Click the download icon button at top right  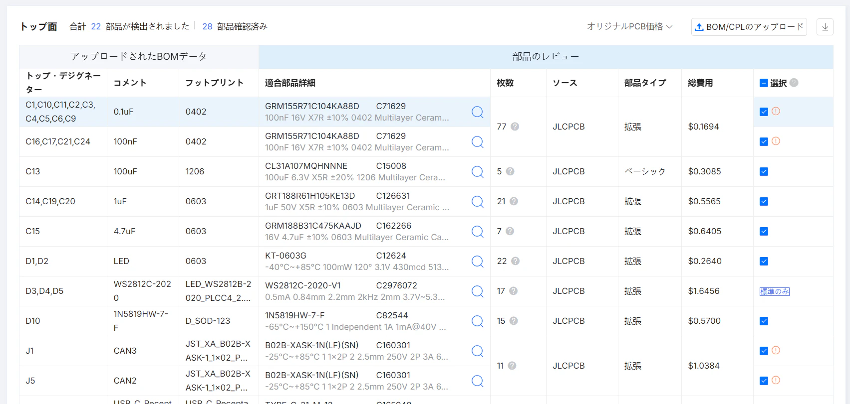[825, 27]
